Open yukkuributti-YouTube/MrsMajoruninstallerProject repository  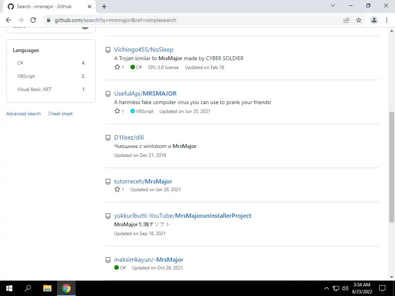(182, 216)
